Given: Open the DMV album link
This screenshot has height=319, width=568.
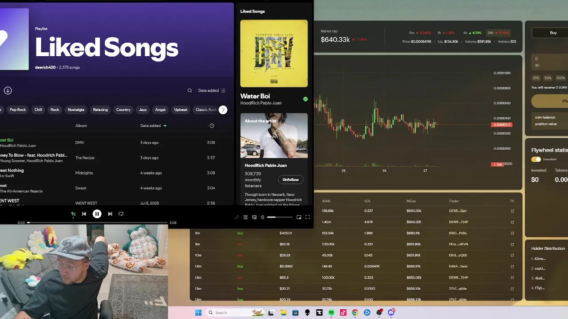Looking at the screenshot, I should pos(80,143).
